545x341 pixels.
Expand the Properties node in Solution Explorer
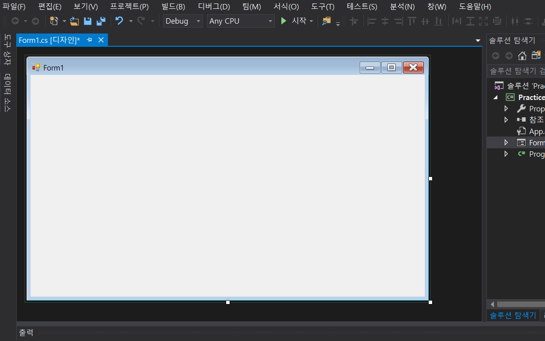pos(506,109)
